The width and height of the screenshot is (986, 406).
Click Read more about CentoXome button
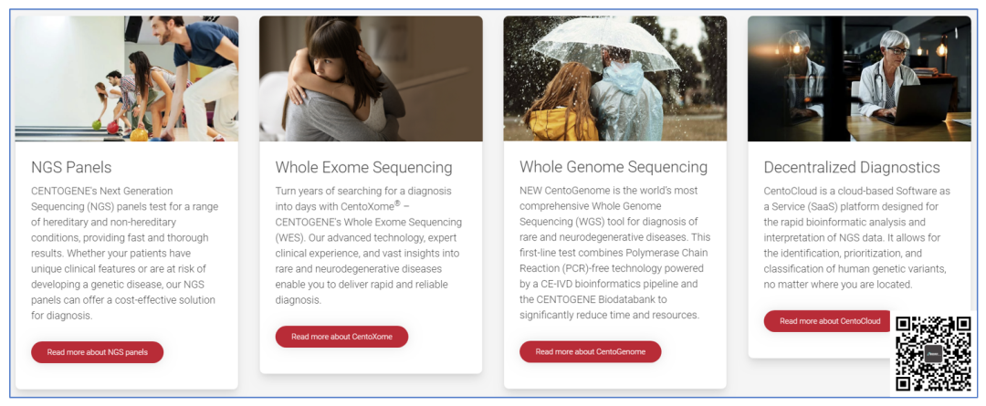tap(341, 337)
